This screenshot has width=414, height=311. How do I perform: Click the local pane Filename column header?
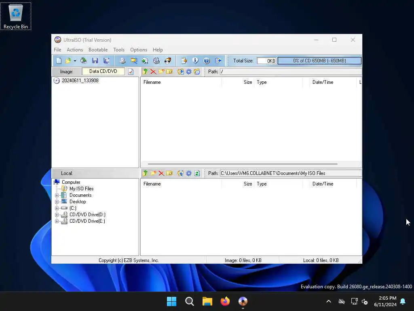181,184
